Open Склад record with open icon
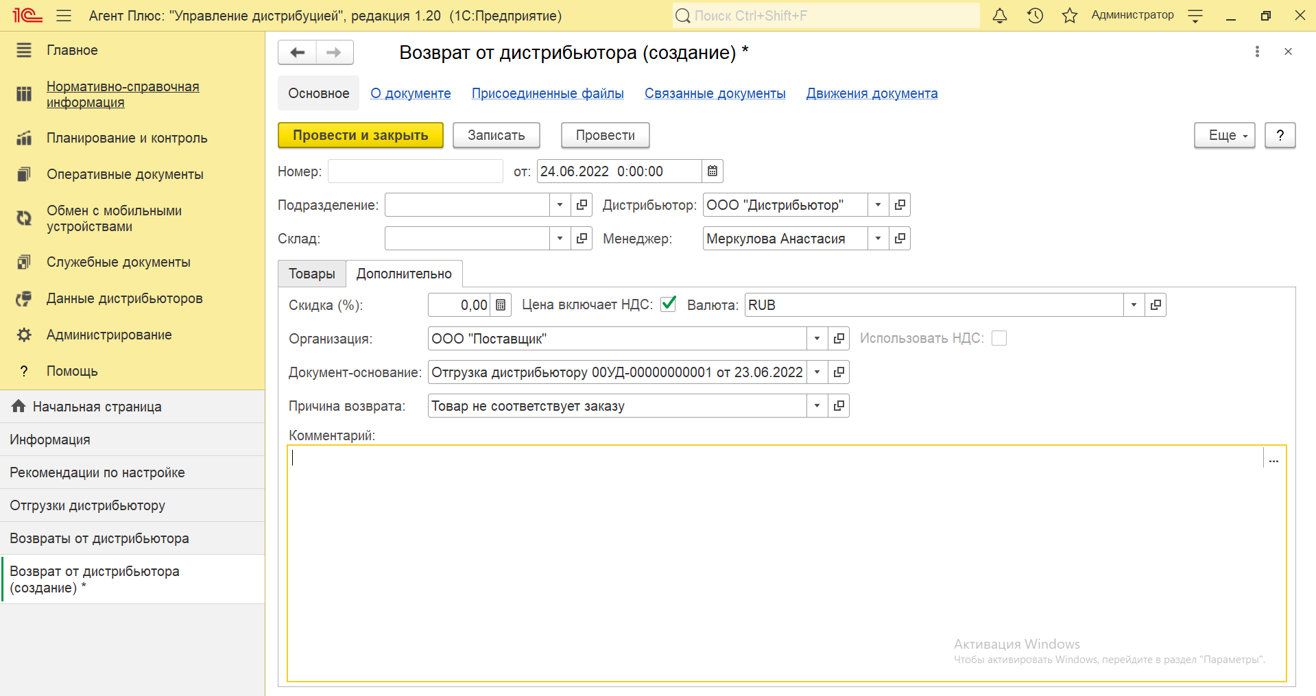Viewport: 1316px width, 696px height. (582, 239)
